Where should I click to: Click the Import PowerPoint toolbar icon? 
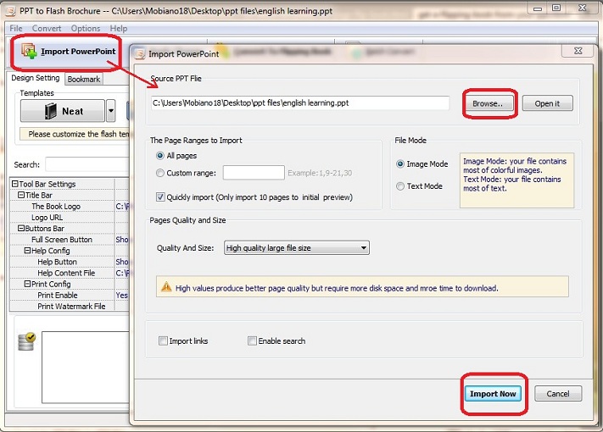click(x=29, y=51)
